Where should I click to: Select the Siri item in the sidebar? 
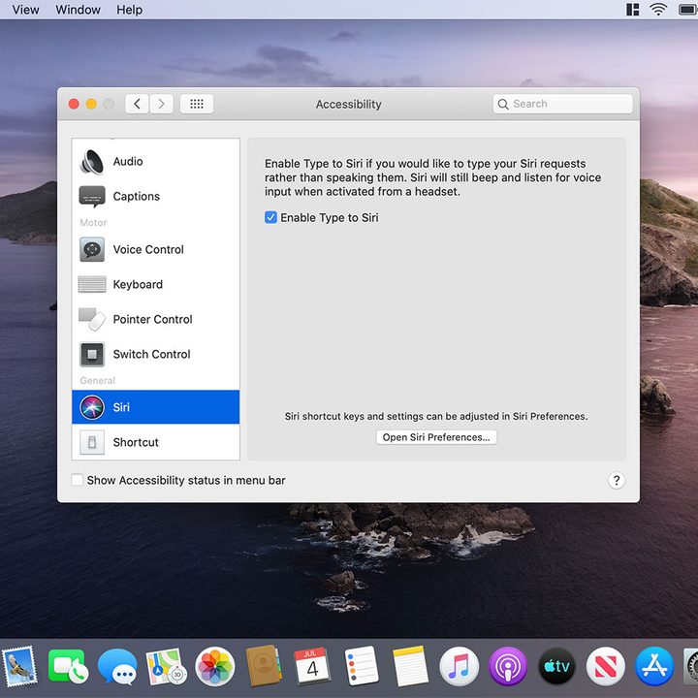coord(155,407)
